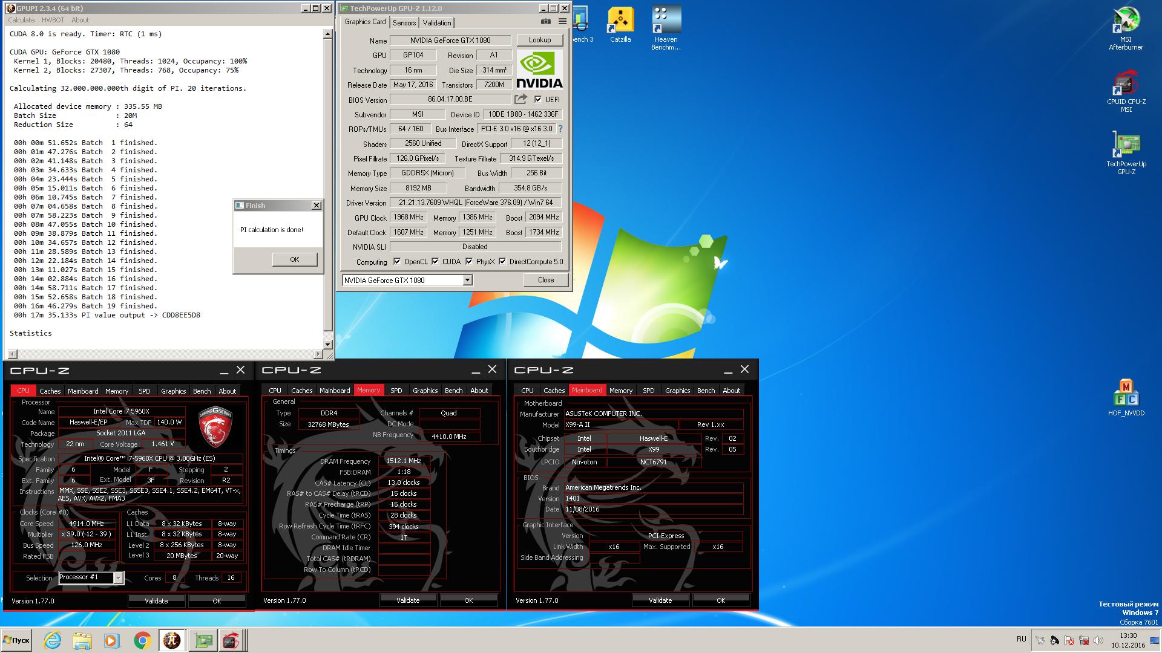Click the GPUPI horizontal scrollbar left arrow
The width and height of the screenshot is (1162, 653).
13,354
